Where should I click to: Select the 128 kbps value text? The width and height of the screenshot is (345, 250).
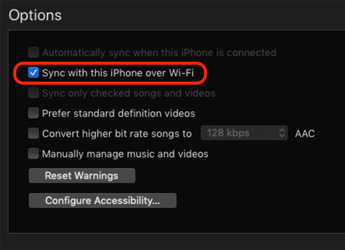click(228, 133)
